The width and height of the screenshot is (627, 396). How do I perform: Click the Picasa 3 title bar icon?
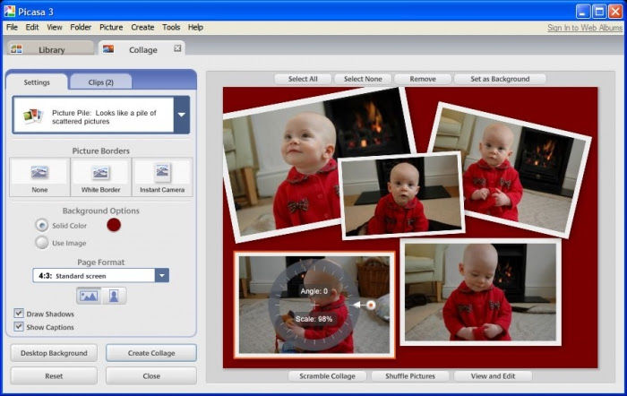(x=11, y=11)
